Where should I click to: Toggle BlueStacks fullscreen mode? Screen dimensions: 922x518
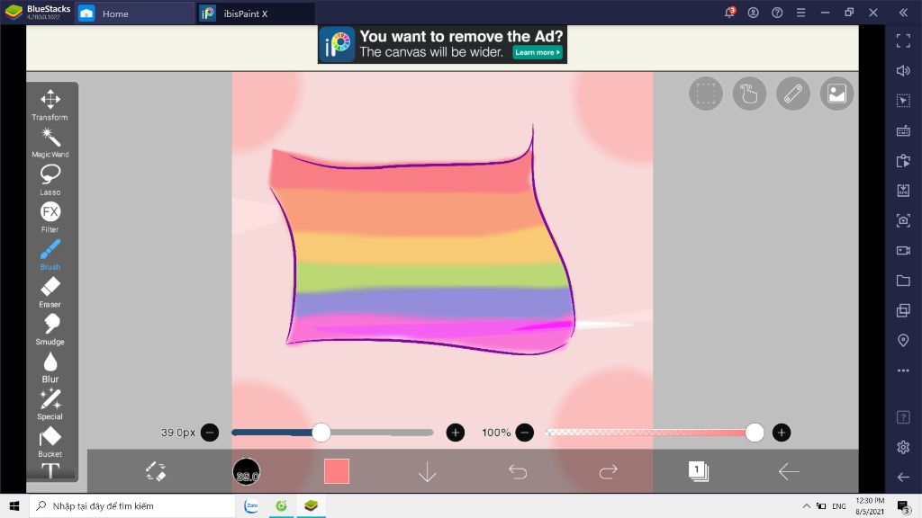903,40
